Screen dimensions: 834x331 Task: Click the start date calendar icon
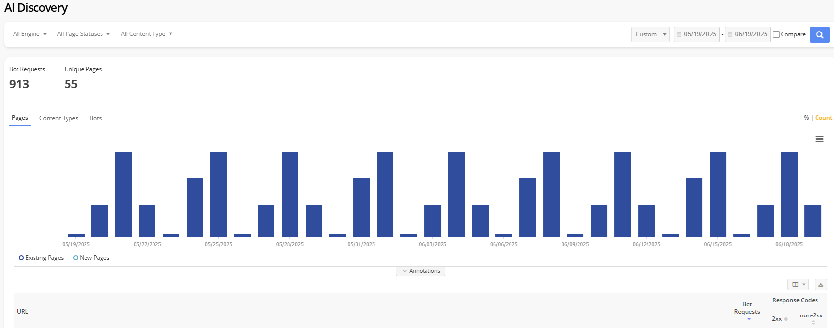point(679,34)
